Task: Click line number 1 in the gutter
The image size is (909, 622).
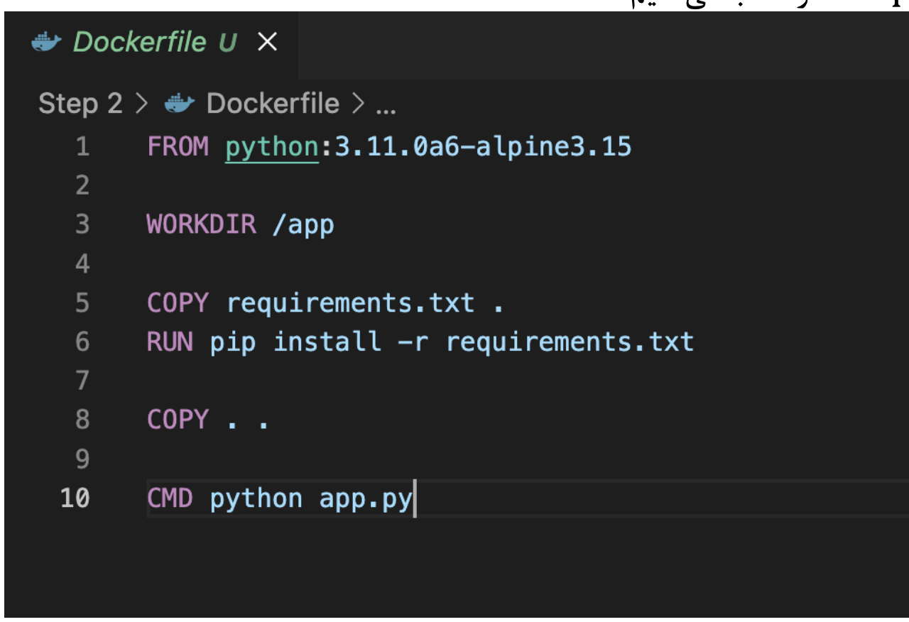Action: coord(82,147)
